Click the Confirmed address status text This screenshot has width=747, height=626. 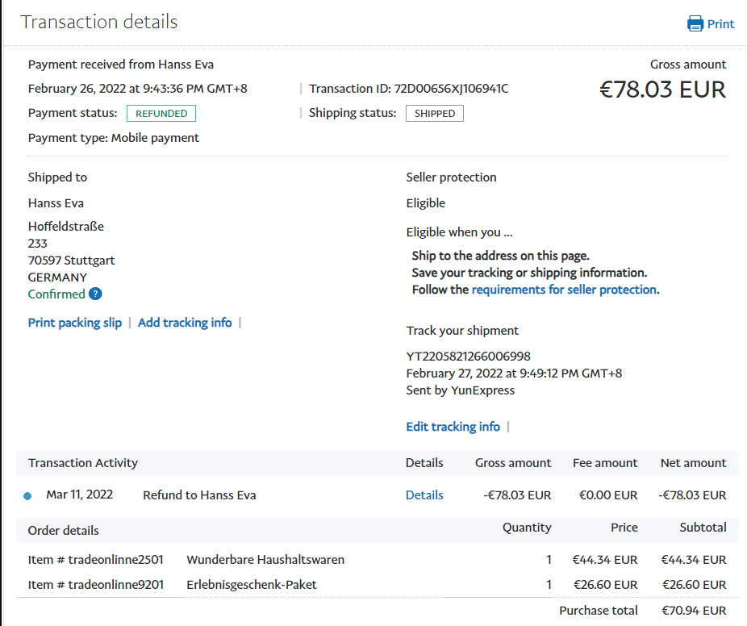(56, 294)
